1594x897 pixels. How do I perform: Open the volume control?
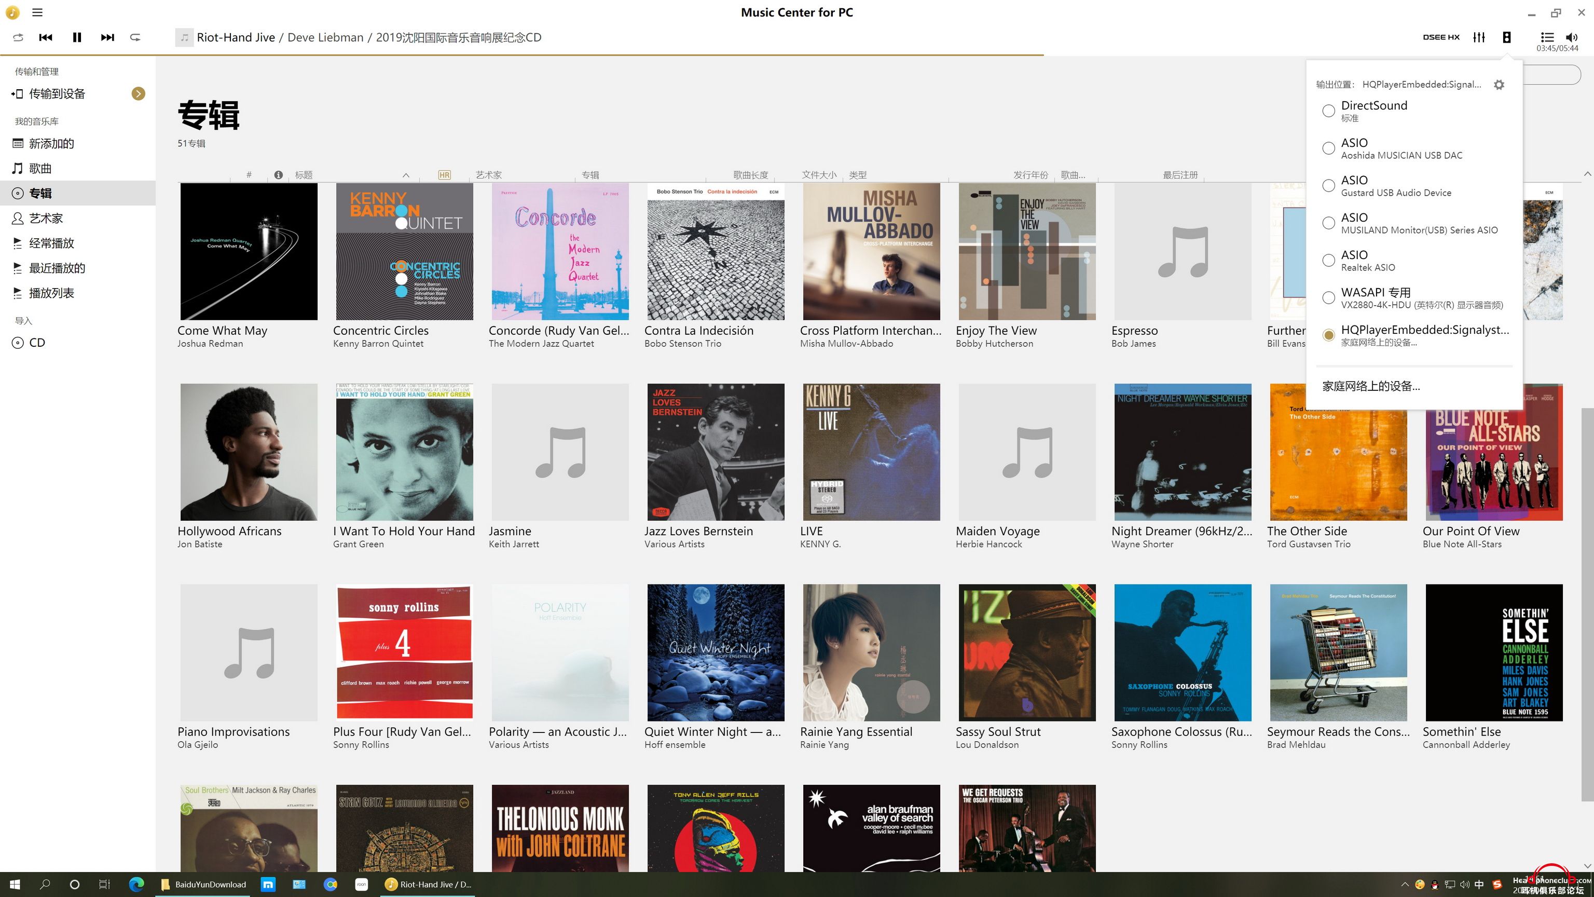(x=1572, y=37)
